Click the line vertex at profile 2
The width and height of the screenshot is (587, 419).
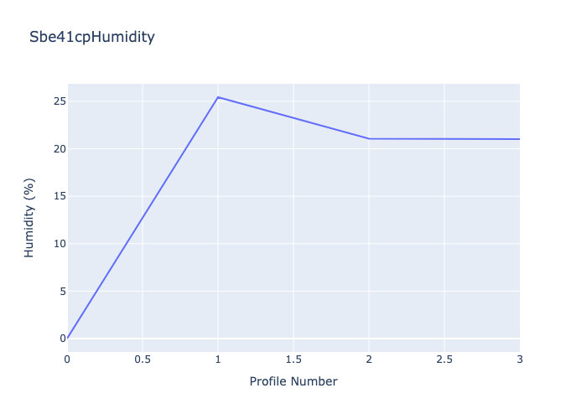pyautogui.click(x=369, y=138)
